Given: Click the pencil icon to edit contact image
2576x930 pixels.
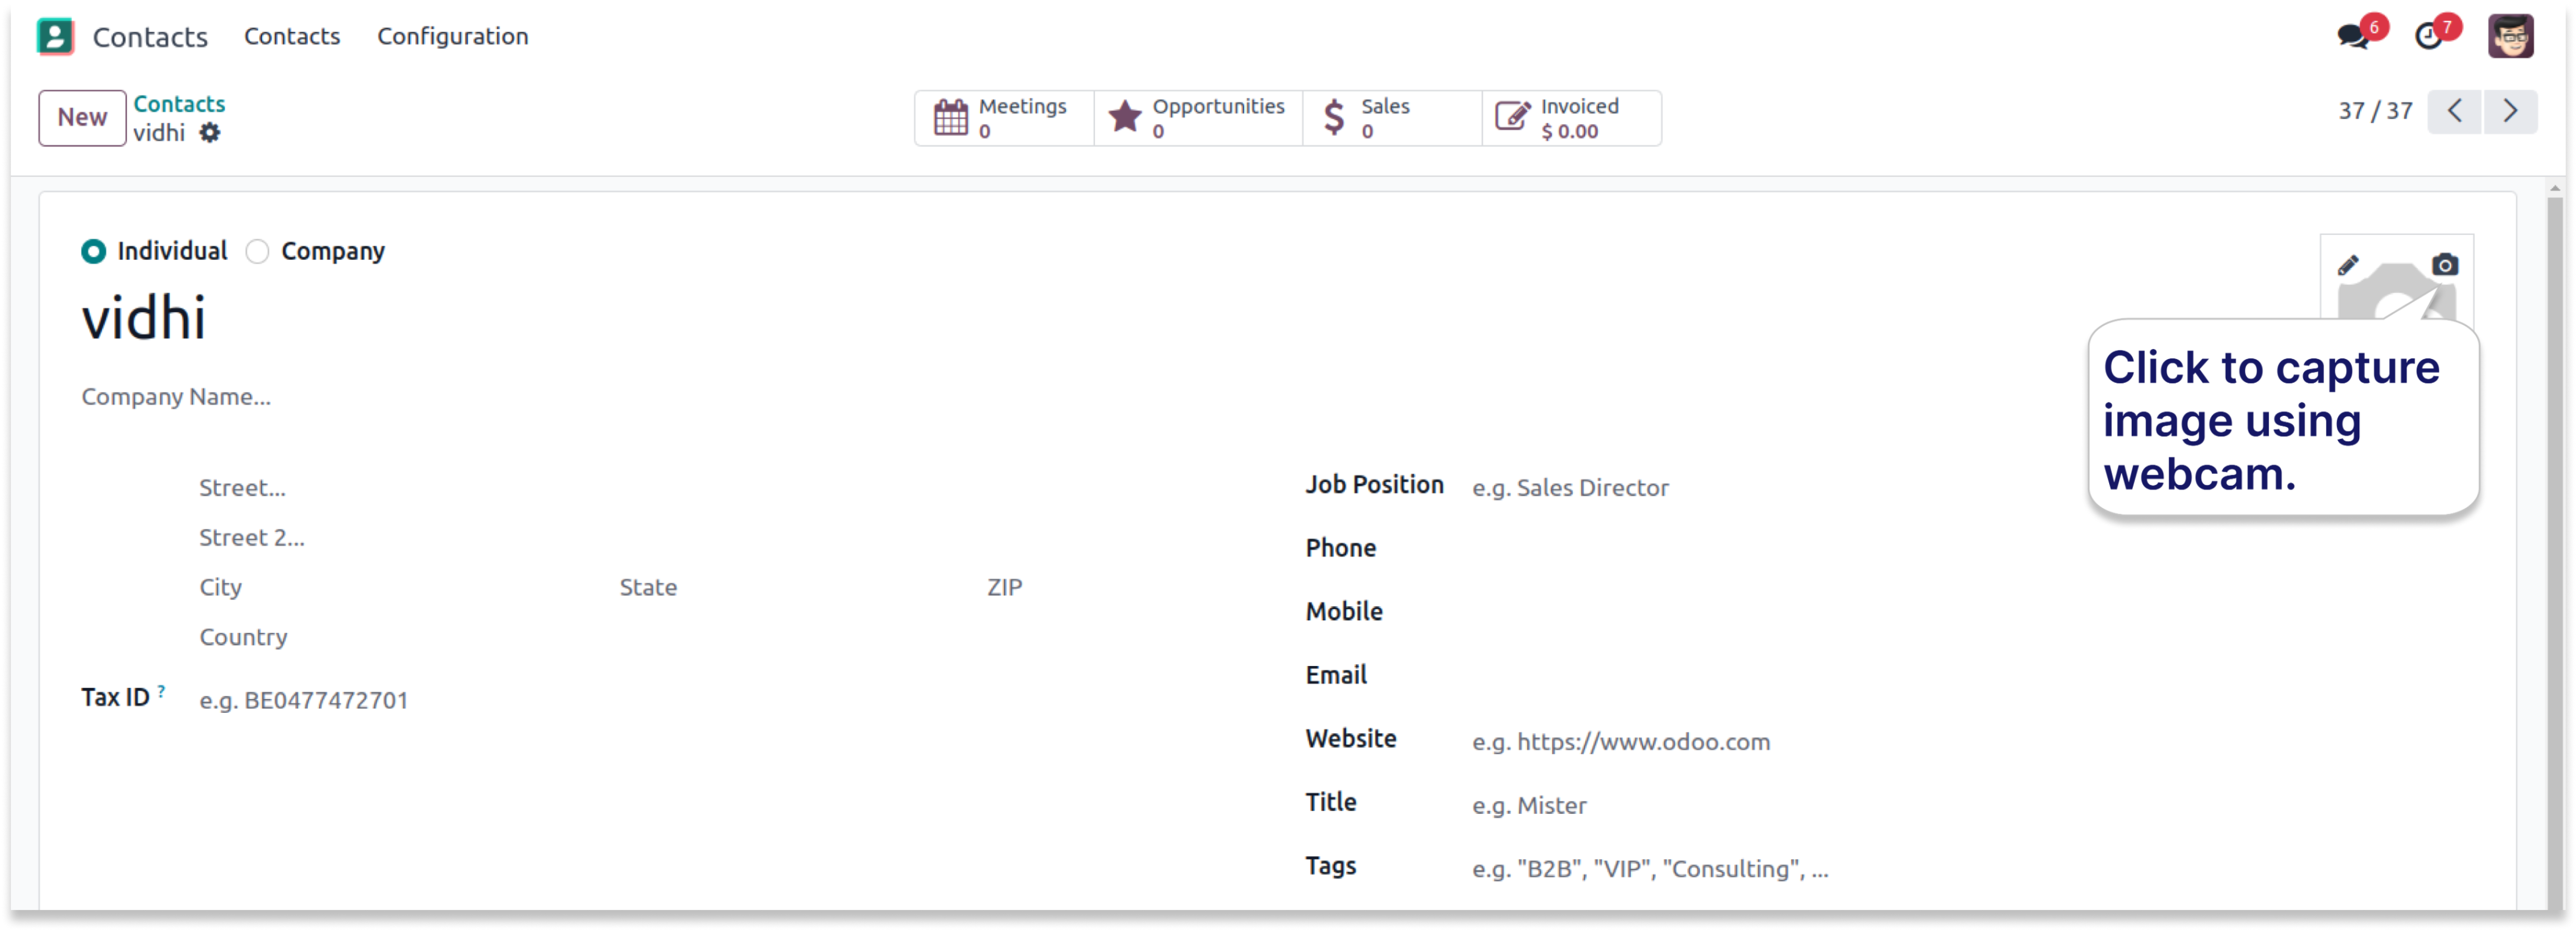Looking at the screenshot, I should pos(2347,265).
